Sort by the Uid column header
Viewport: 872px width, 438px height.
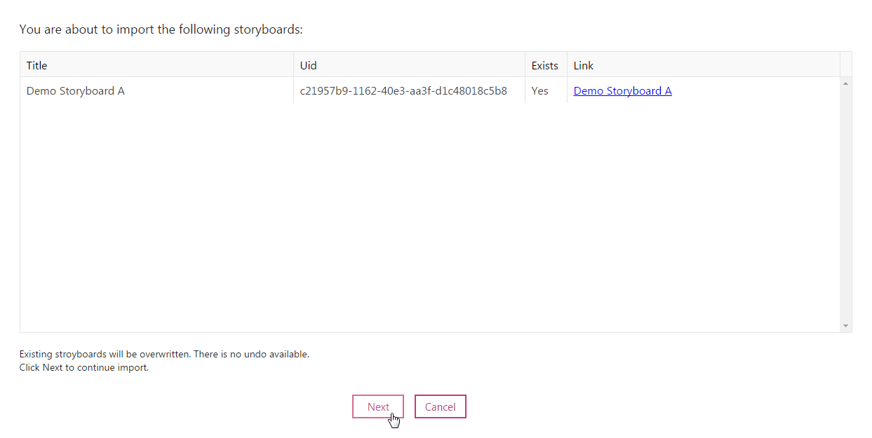pyautogui.click(x=409, y=65)
